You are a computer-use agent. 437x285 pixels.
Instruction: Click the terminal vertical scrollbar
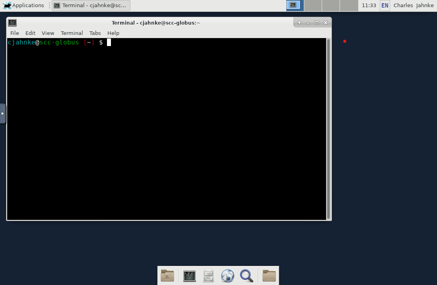pos(328,129)
